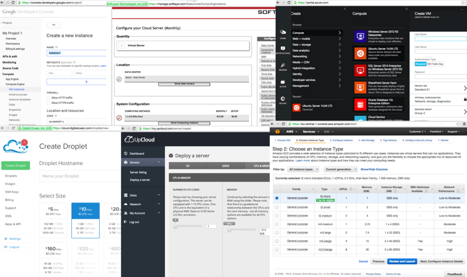Bookmark the AWS page with star icon
Image resolution: width=467 pixels, height=277 pixels.
click(x=458, y=124)
